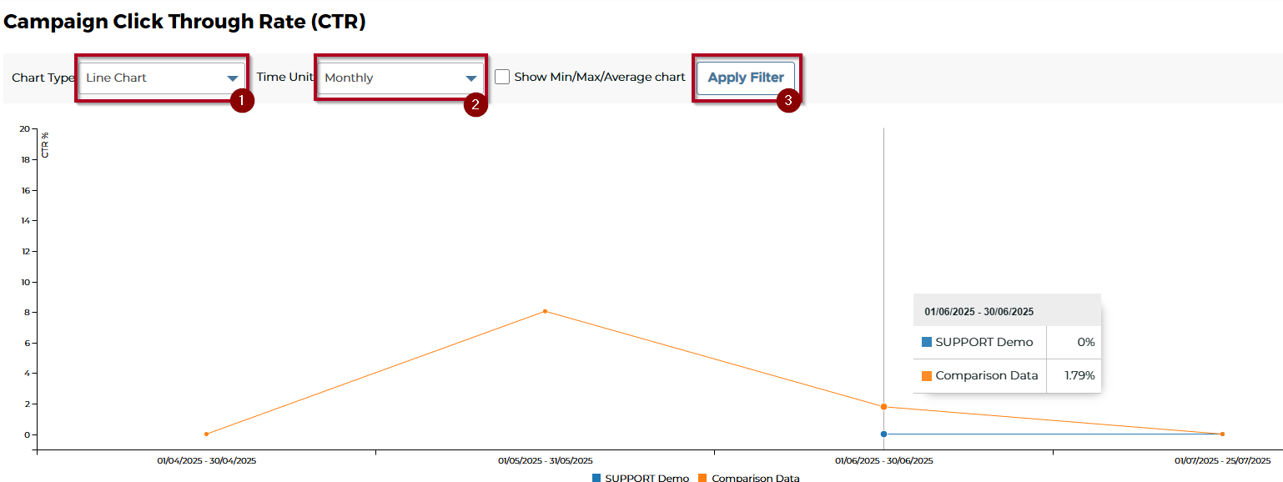Select the orange data point for May 2025
1283x482 pixels.
tap(545, 311)
